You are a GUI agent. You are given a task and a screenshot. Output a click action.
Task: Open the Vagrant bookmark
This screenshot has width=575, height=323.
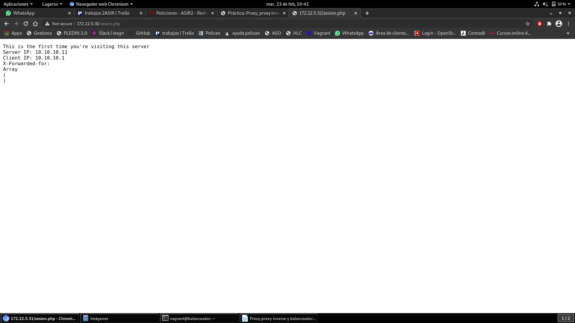(318, 33)
